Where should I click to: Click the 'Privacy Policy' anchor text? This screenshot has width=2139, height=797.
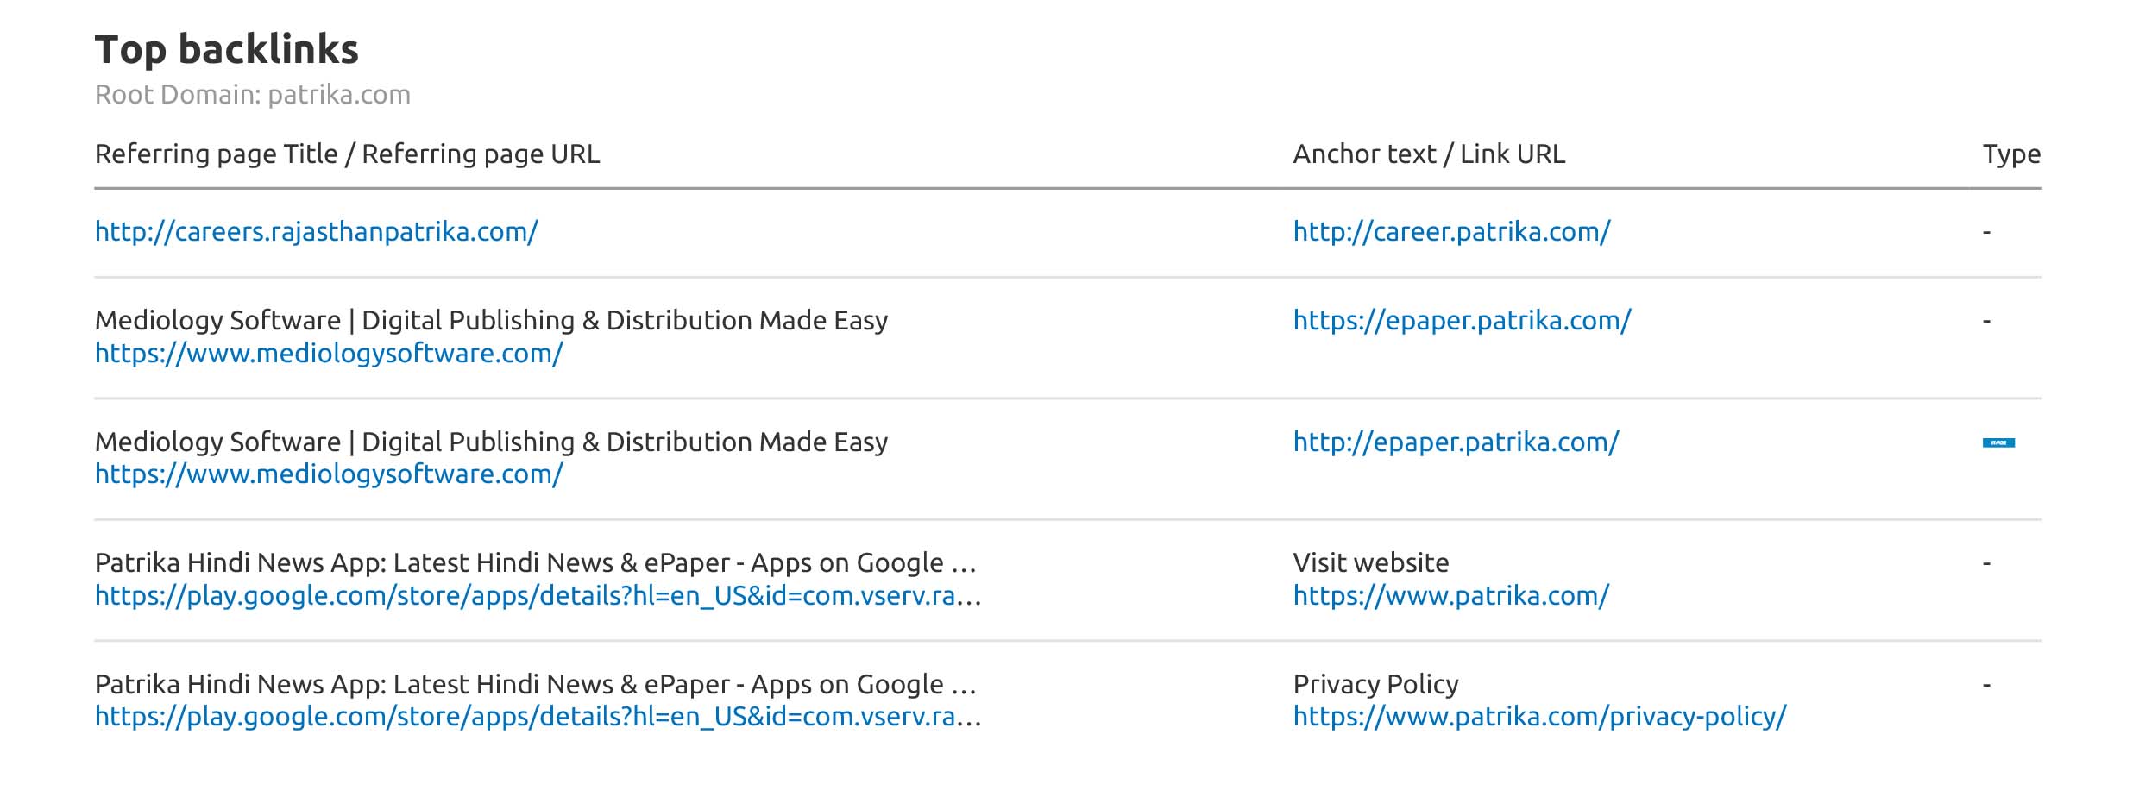(1375, 685)
